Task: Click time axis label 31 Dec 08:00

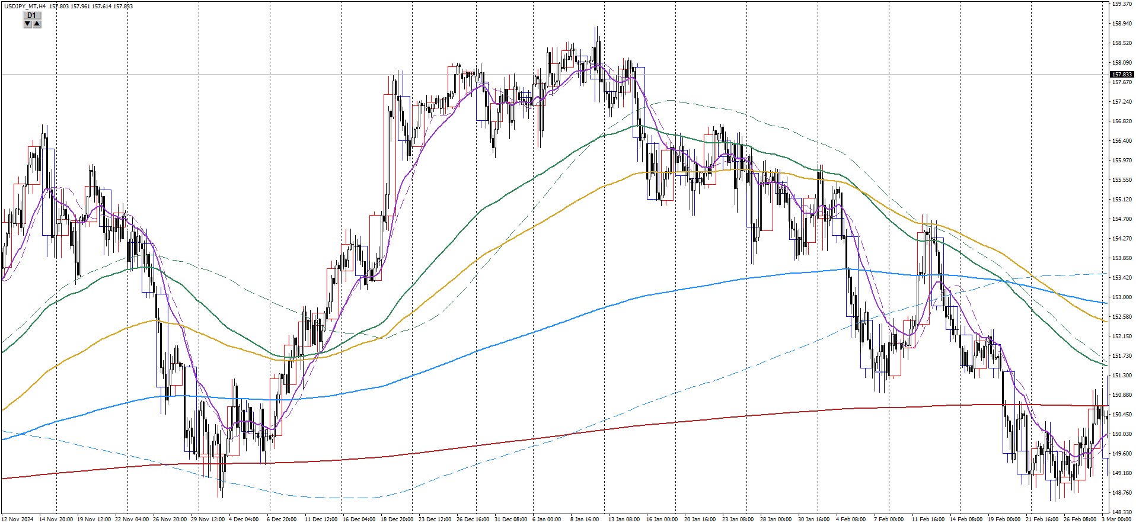Action: [511, 519]
